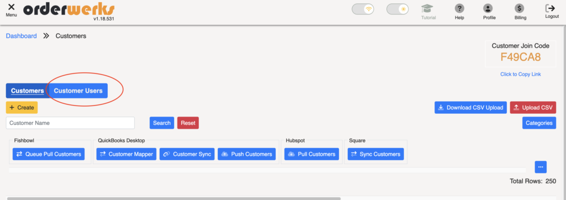Screen dimensions: 566x200
Task: Select the Customers tab
Action: tap(28, 91)
